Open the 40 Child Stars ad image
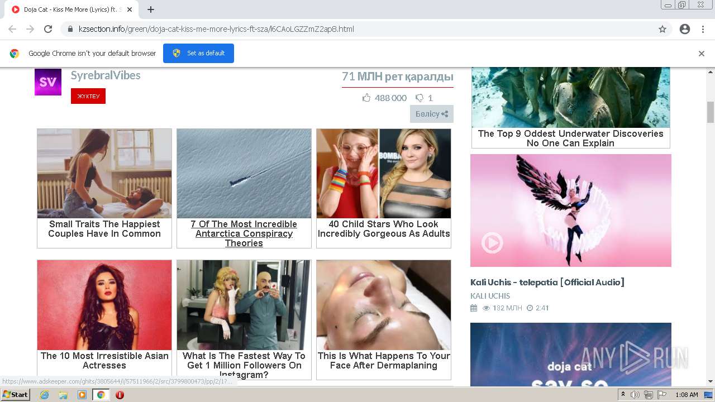Viewport: 715px width, 402px height. (384, 174)
